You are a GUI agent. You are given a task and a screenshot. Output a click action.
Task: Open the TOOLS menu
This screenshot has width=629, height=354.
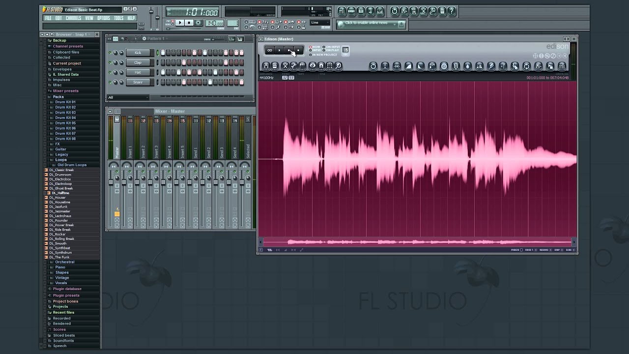[x=119, y=18]
